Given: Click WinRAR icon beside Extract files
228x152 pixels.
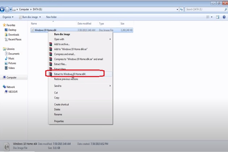Looking at the screenshot, I should click(x=51, y=64).
